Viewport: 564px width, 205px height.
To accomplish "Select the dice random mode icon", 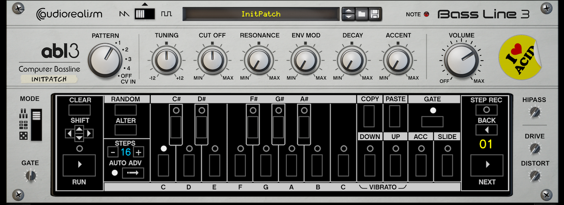I will [23, 136].
